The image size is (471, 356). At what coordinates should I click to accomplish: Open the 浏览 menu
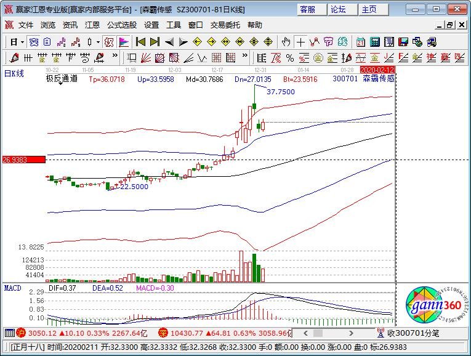point(48,25)
